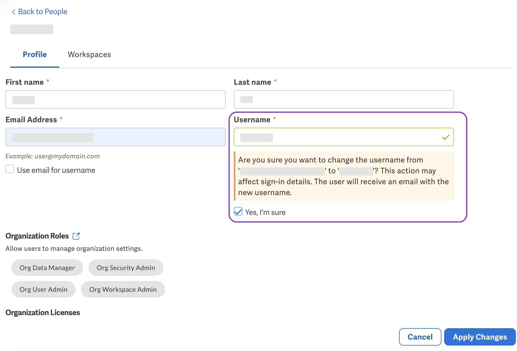
Task: Click the Allow users to manage organization settings text
Action: click(74, 249)
